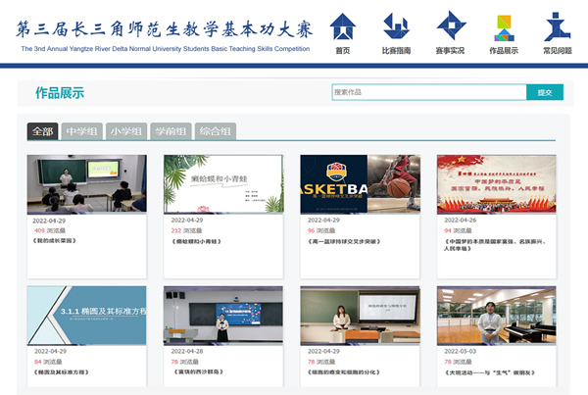Image resolution: width=588 pixels, height=395 pixels.
Task: Open the 学前组 tab
Action: [x=171, y=131]
